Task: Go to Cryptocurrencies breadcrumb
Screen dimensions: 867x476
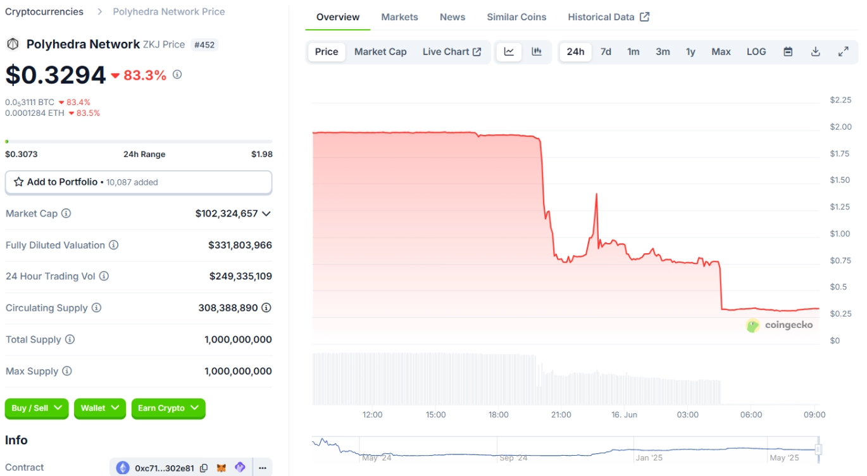Action: 44,11
